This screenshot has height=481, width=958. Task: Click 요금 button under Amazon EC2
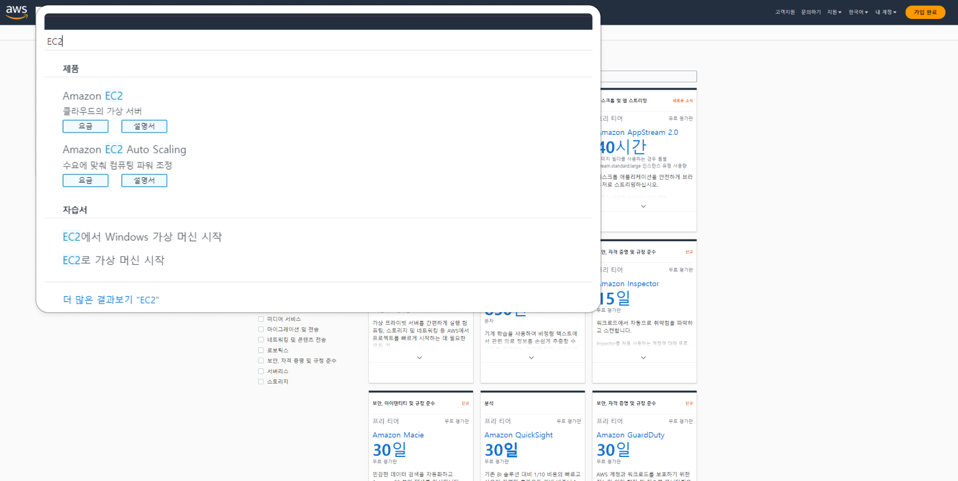click(86, 126)
